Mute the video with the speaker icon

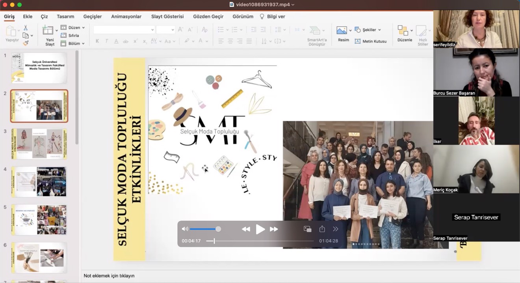185,229
